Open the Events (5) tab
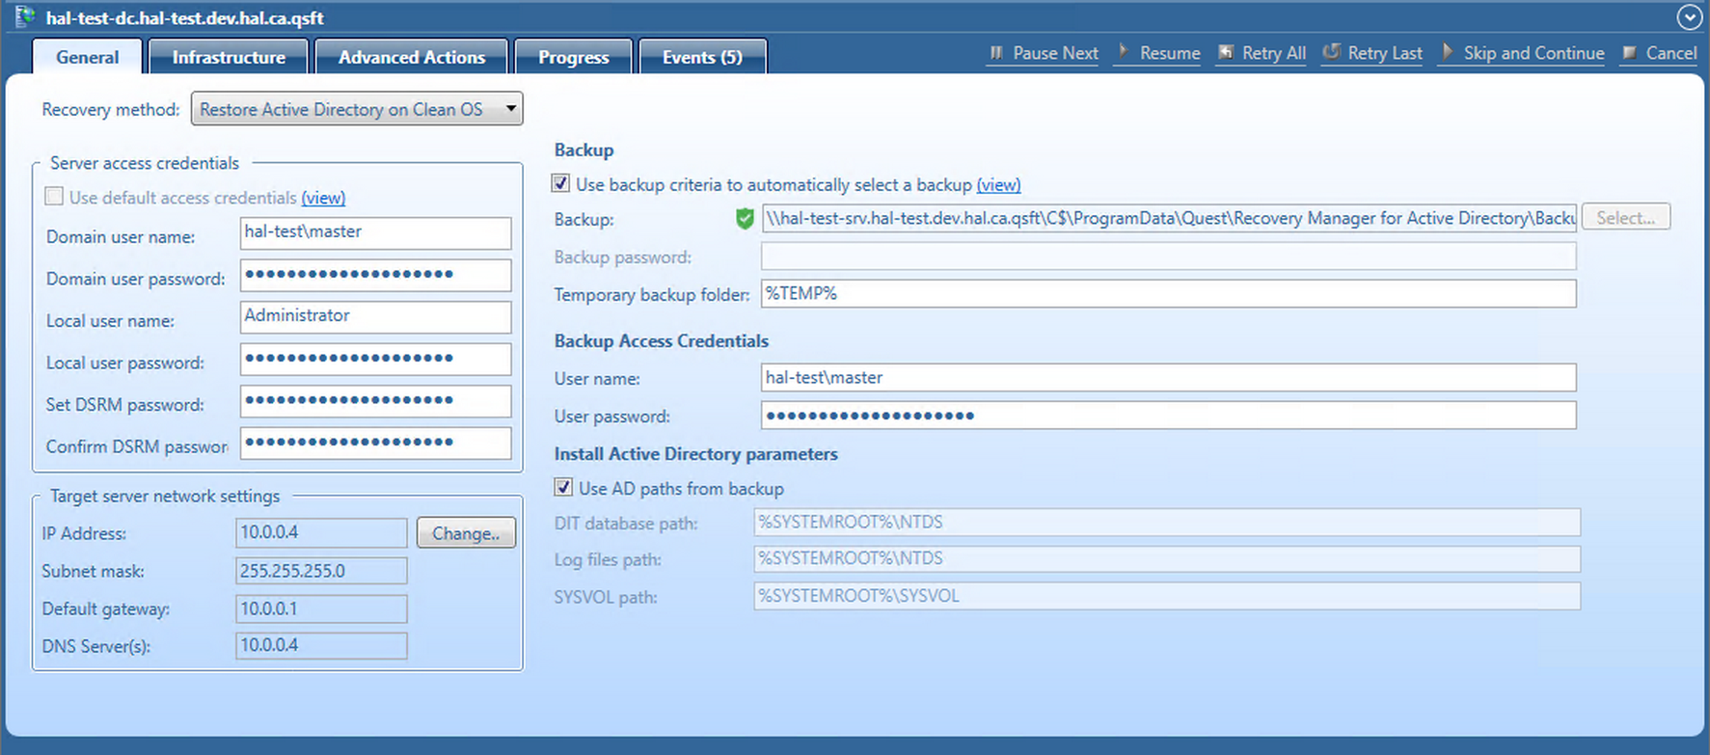 coord(702,57)
